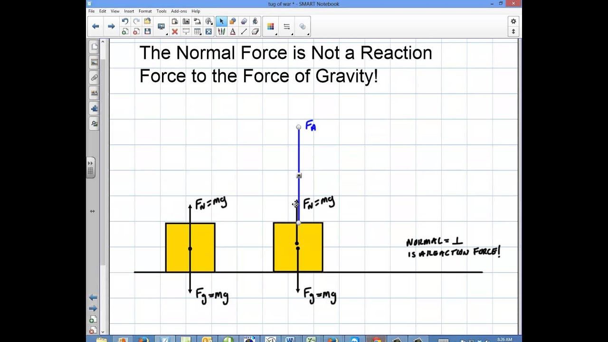
Task: Show the screen shade
Action: 186,32
